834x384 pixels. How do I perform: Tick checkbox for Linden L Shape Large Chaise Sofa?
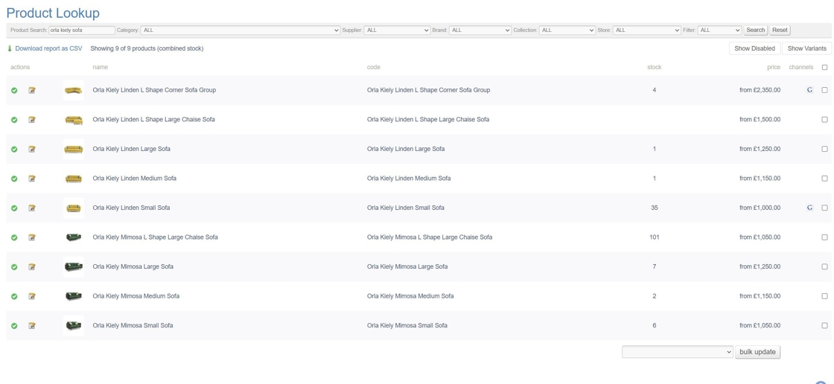pos(824,120)
